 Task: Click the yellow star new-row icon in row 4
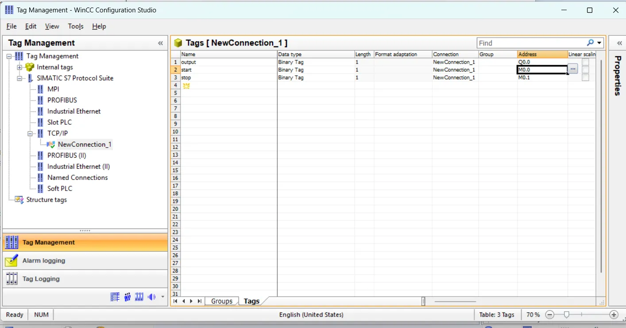tap(186, 86)
